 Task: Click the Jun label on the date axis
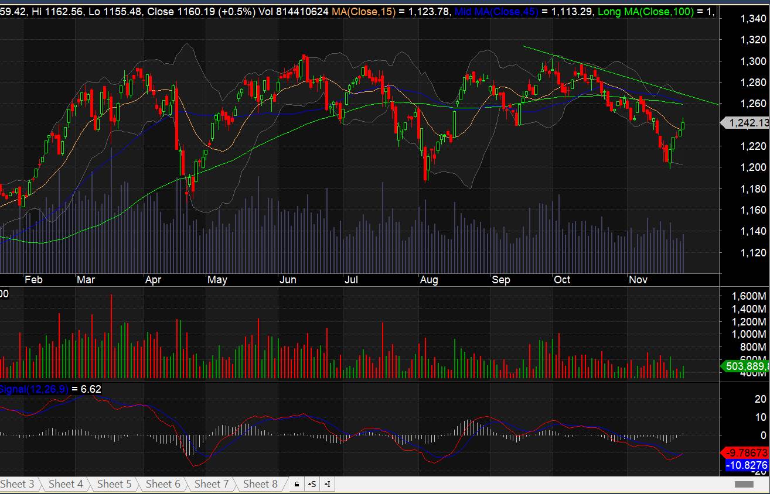288,280
